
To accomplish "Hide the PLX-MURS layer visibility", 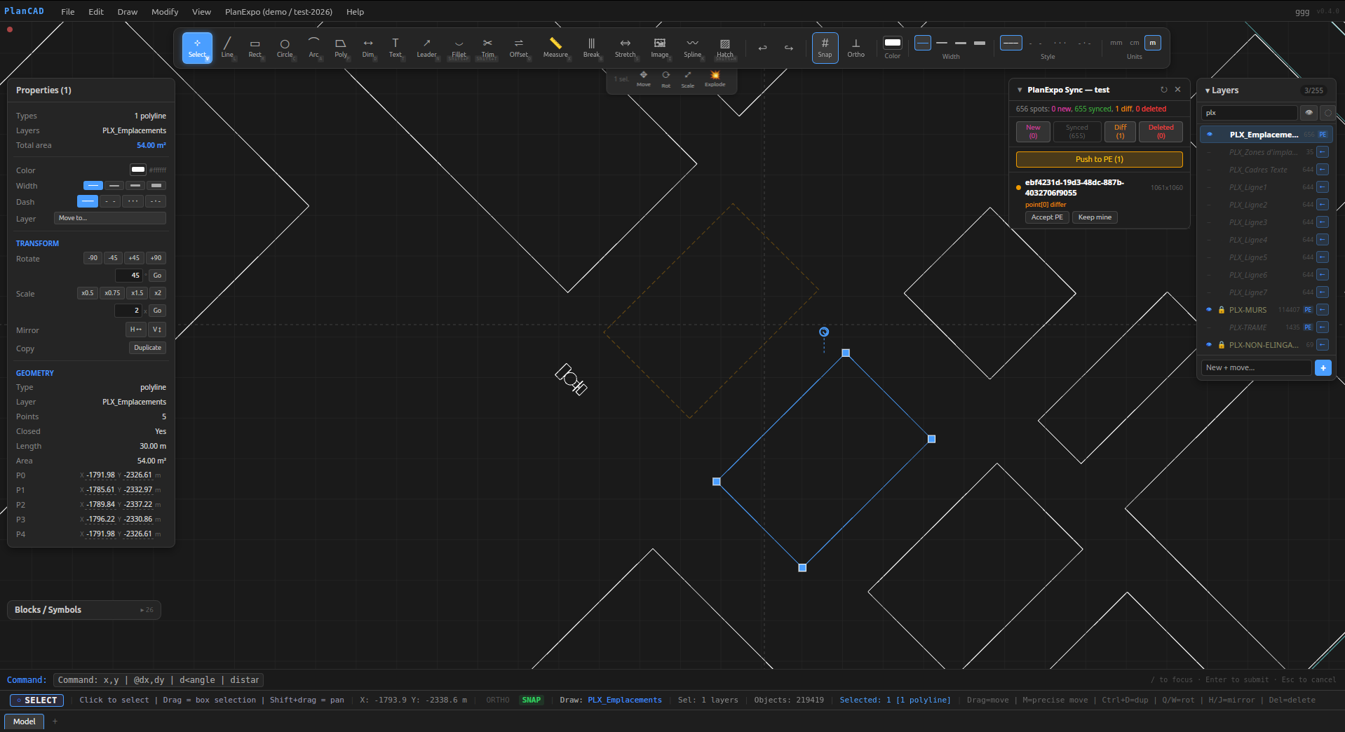I will point(1209,310).
